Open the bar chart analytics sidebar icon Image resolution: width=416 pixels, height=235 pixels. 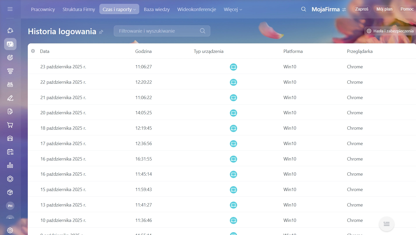click(10, 165)
